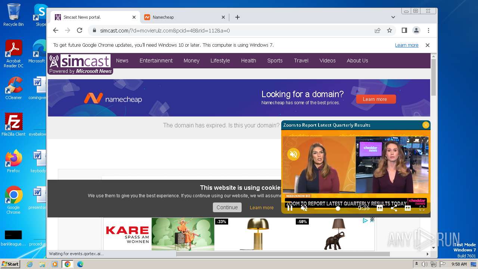Image resolution: width=478 pixels, height=269 pixels.
Task: Open Windows Media Player from the taskbar
Action: 55,264
